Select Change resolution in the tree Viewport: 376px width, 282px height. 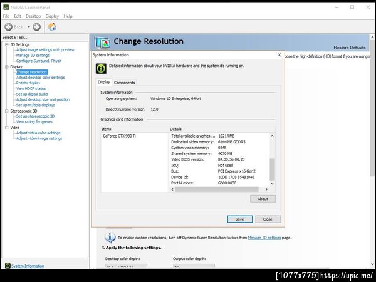[x=32, y=72]
